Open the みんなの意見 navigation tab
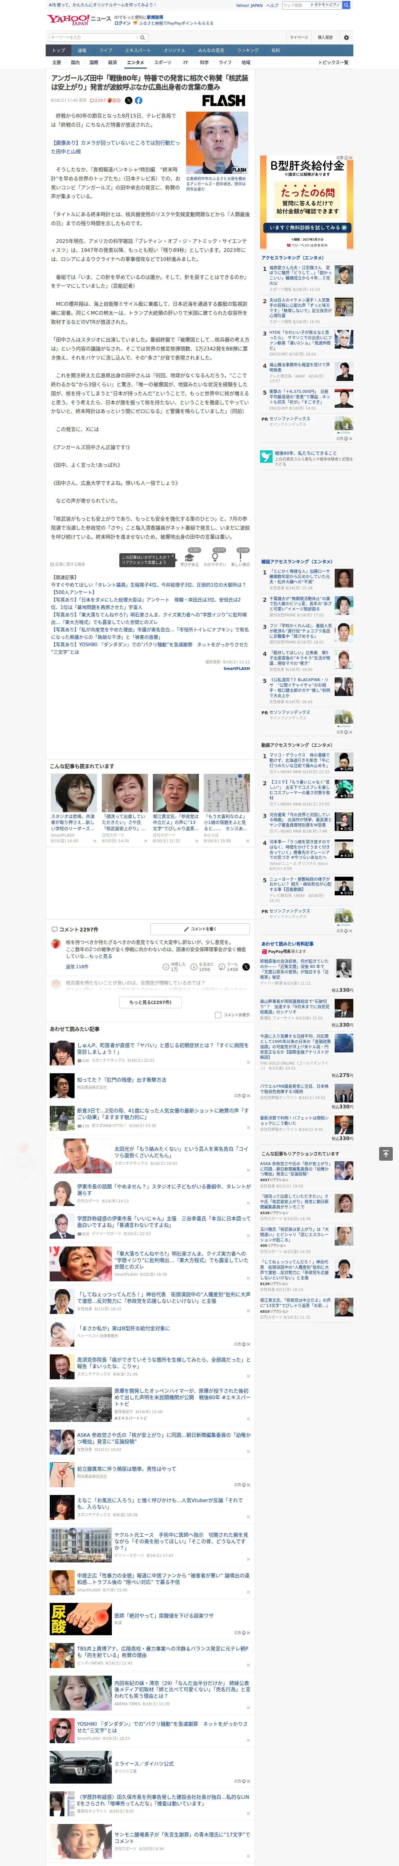The image size is (399, 1866). (211, 51)
